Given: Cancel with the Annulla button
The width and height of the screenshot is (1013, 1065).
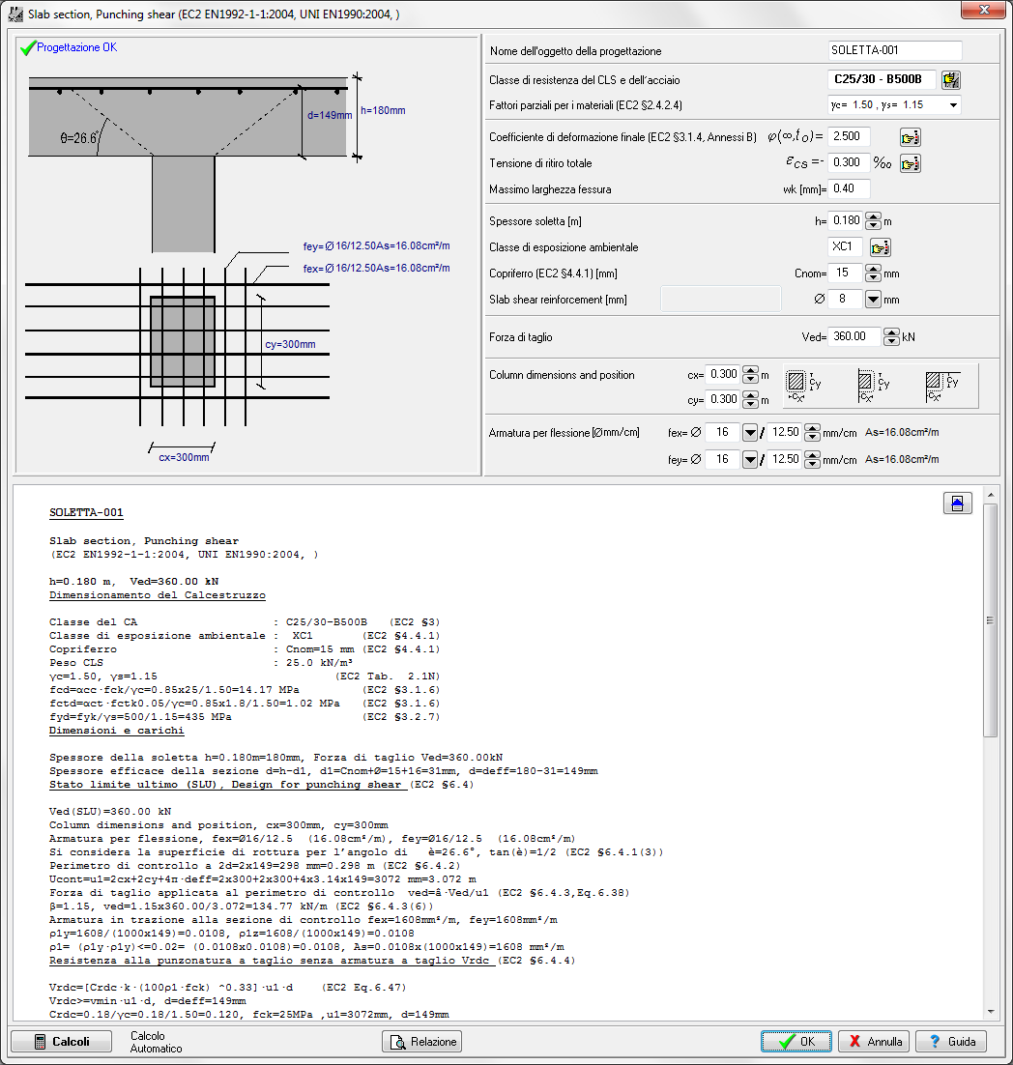Looking at the screenshot, I should 875,1041.
